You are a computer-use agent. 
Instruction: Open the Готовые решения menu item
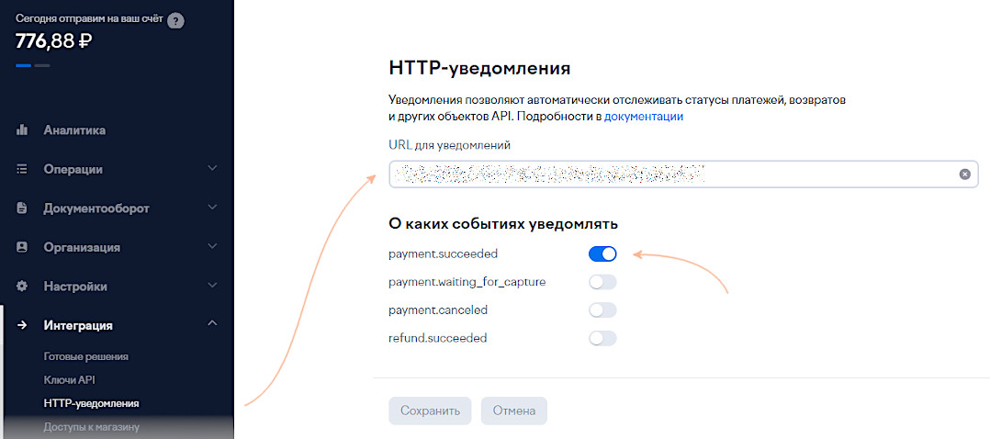click(x=86, y=356)
